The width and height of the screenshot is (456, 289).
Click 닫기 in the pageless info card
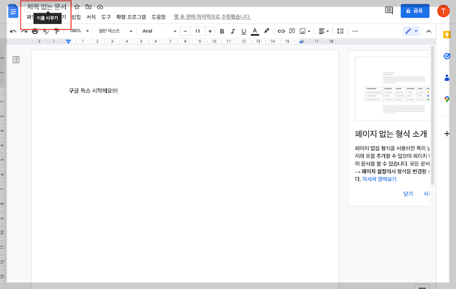408,194
